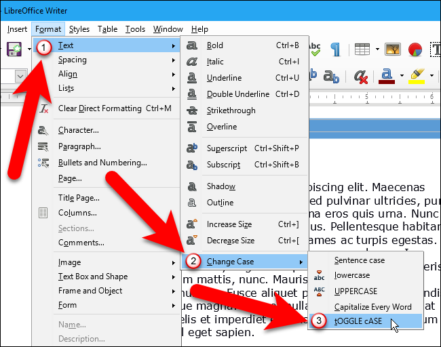Open the Title Page... entry
The width and height of the screenshot is (441, 347).
(105, 198)
